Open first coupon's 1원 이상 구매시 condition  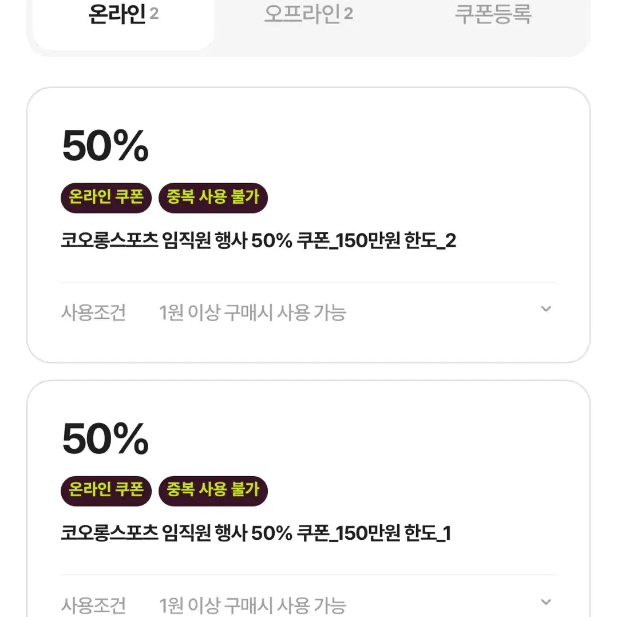pyautogui.click(x=252, y=313)
